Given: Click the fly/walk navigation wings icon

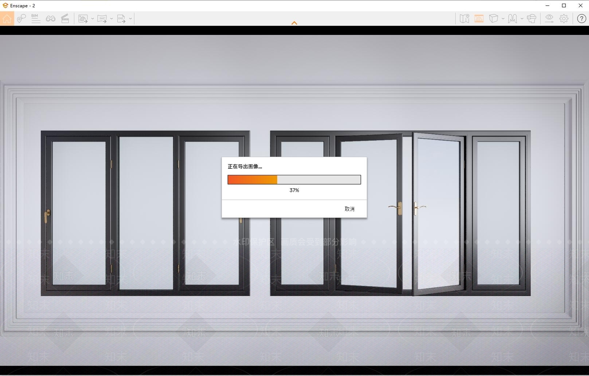Looking at the screenshot, I should (512, 18).
